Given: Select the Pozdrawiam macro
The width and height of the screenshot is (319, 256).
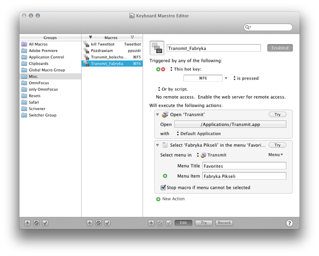Looking at the screenshot, I should [112, 51].
